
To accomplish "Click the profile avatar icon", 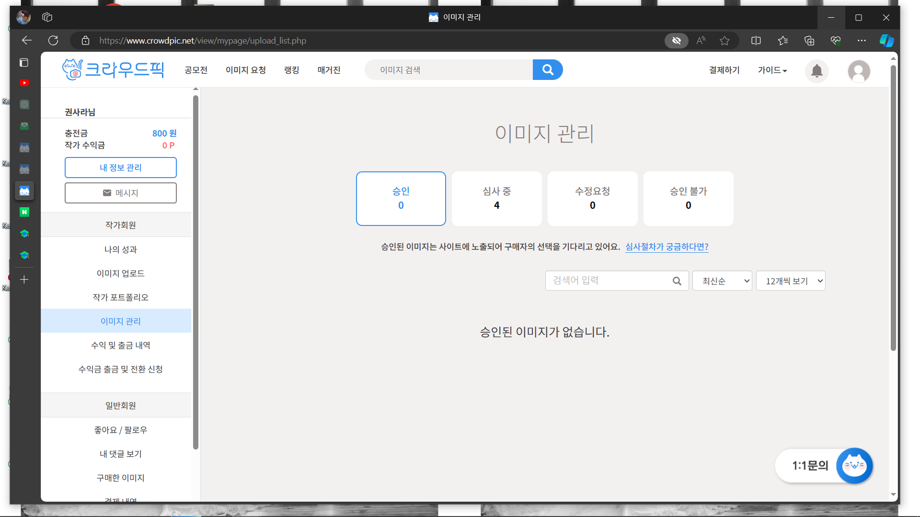I will (x=859, y=71).
